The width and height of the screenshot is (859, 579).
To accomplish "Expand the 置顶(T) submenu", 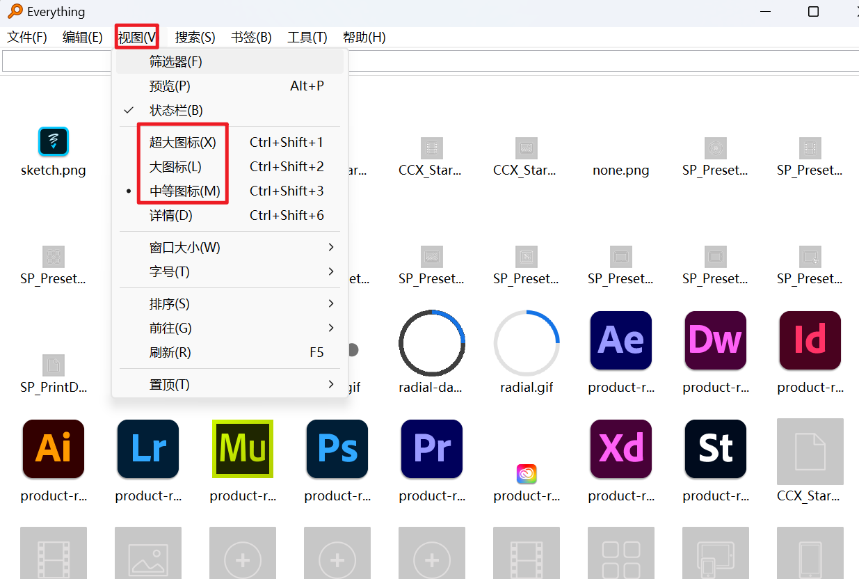I will (230, 384).
